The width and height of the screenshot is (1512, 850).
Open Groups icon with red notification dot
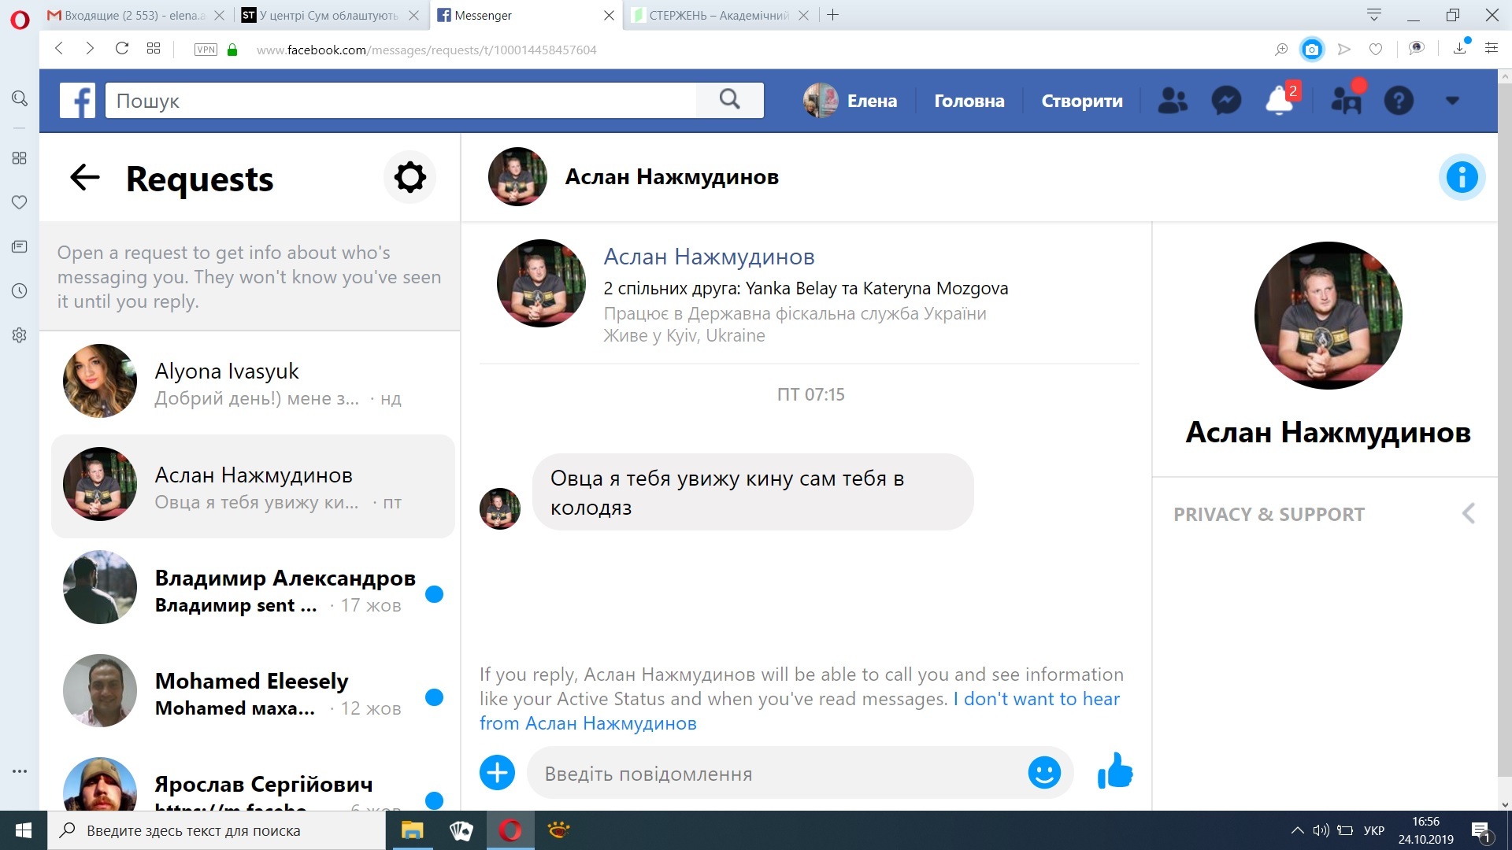(1346, 100)
